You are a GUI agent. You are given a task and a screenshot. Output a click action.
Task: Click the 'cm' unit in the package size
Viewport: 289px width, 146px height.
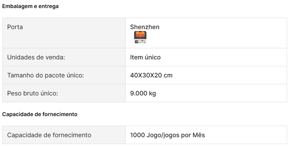click(x=168, y=75)
